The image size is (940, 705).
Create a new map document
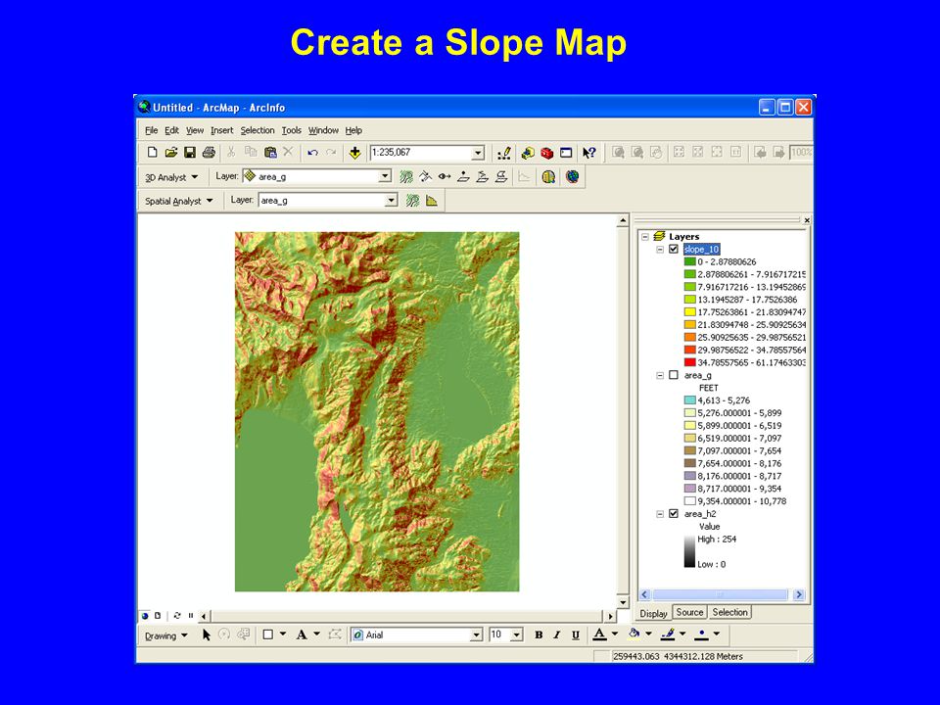click(153, 153)
